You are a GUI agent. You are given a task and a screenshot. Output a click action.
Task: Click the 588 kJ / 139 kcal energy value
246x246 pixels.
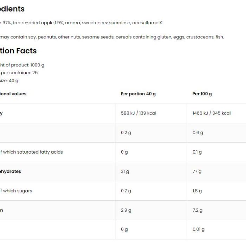point(138,113)
